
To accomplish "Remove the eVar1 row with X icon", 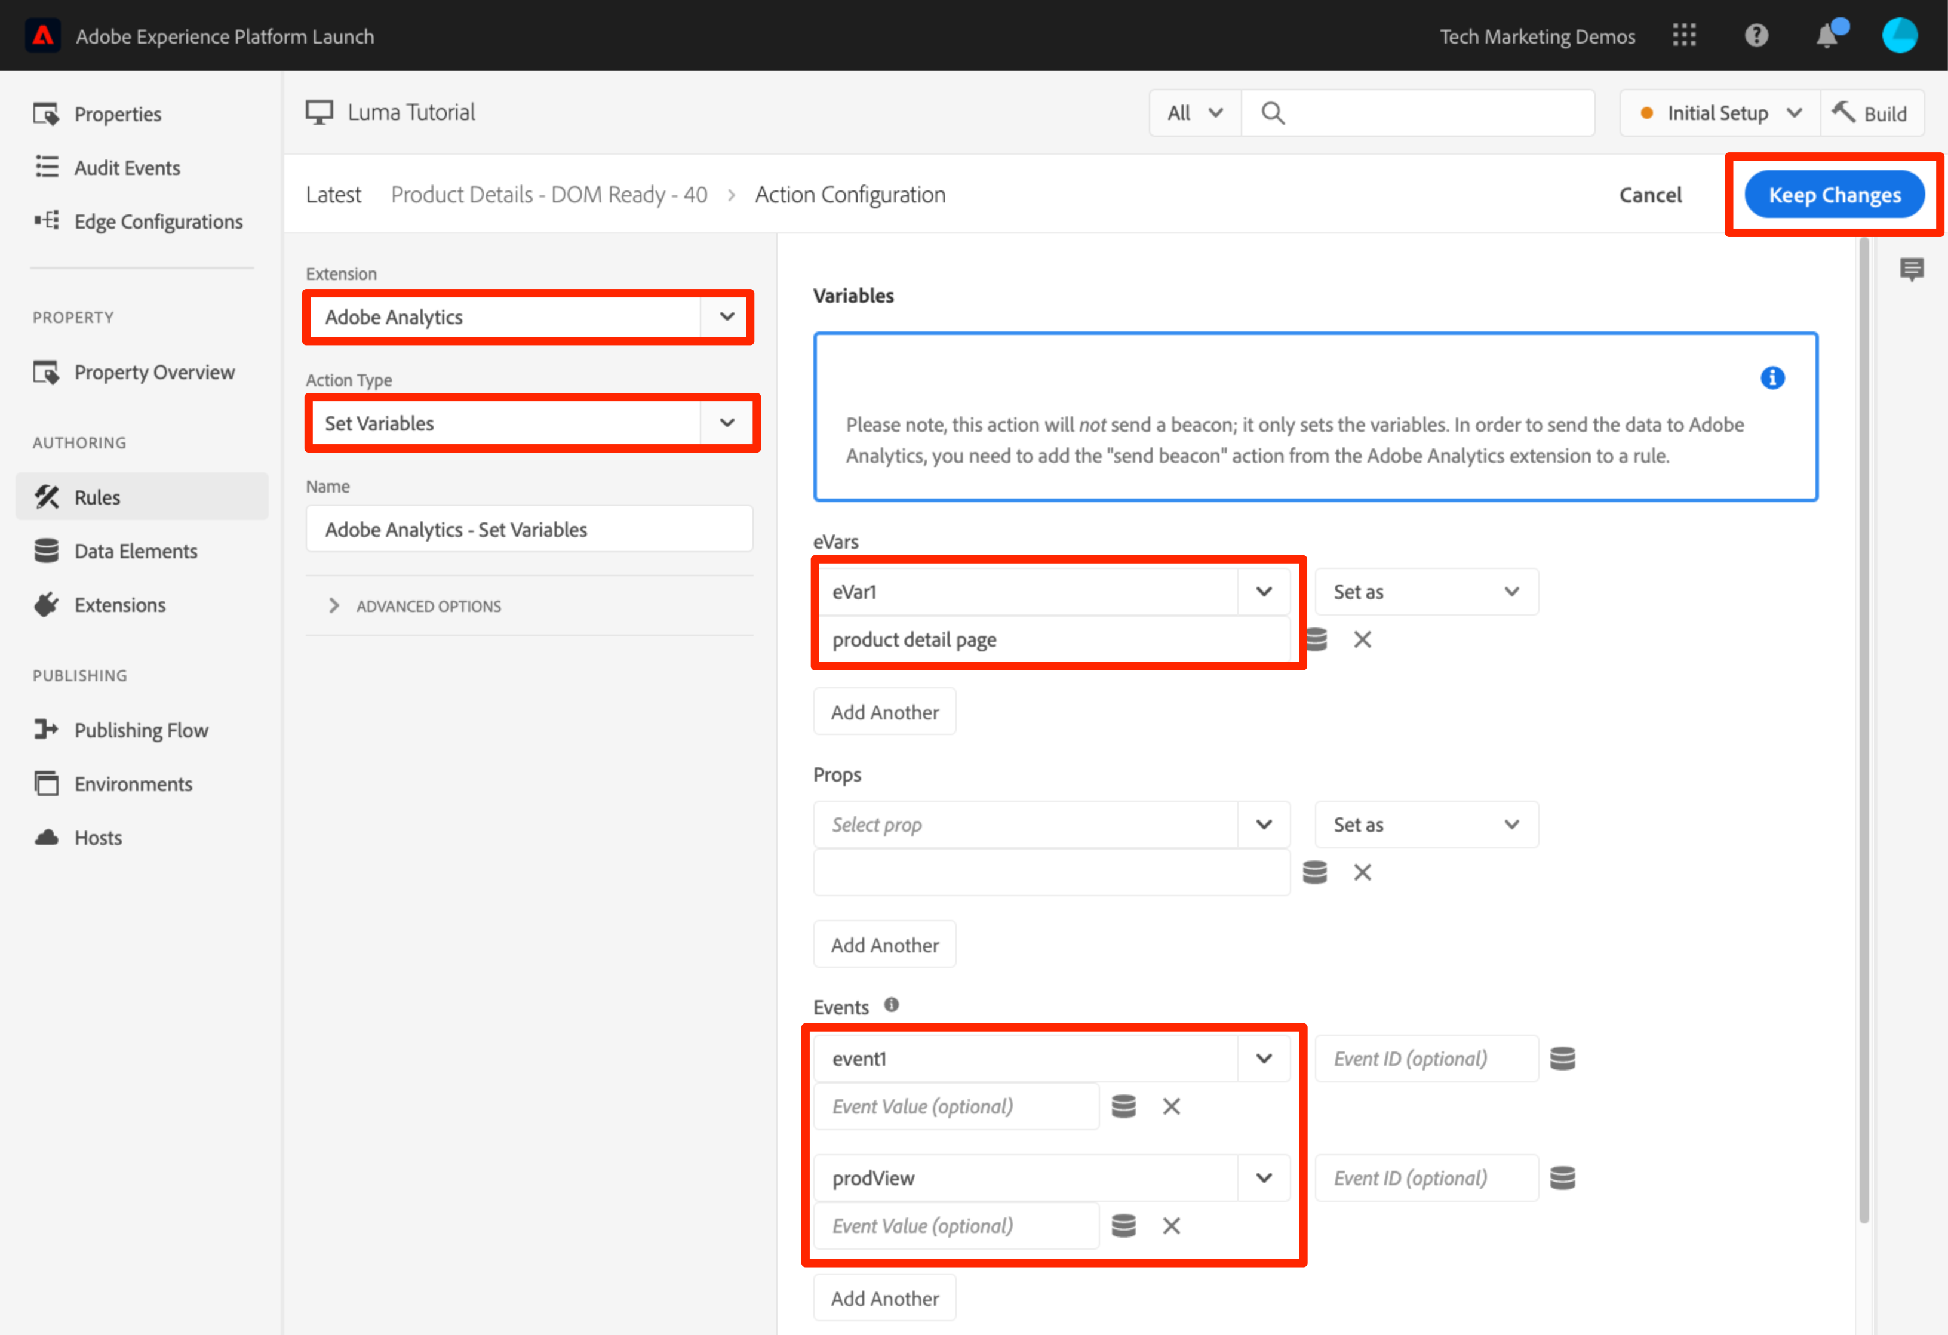I will coord(1362,640).
